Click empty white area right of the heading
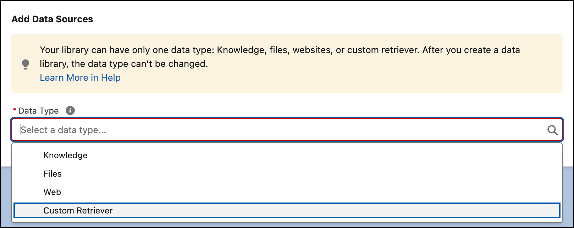Screen dimensions: 574x228 point(319,19)
